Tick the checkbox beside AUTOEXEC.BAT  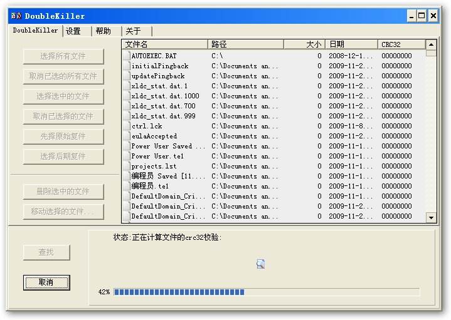pos(127,56)
